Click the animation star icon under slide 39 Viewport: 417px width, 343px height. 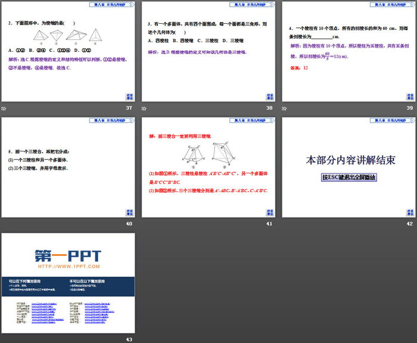coord(285,108)
